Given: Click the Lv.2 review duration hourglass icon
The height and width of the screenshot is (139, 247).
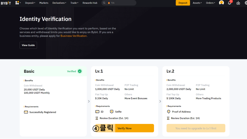Looking at the screenshot, I should (168, 118).
